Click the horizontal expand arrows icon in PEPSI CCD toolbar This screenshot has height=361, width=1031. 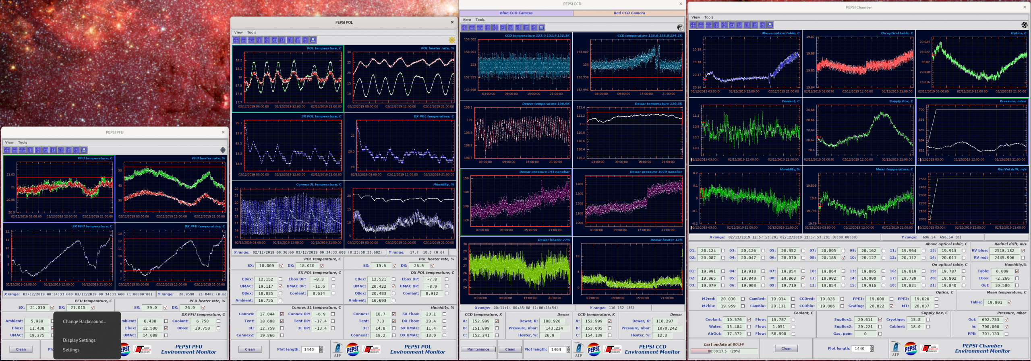coord(472,27)
